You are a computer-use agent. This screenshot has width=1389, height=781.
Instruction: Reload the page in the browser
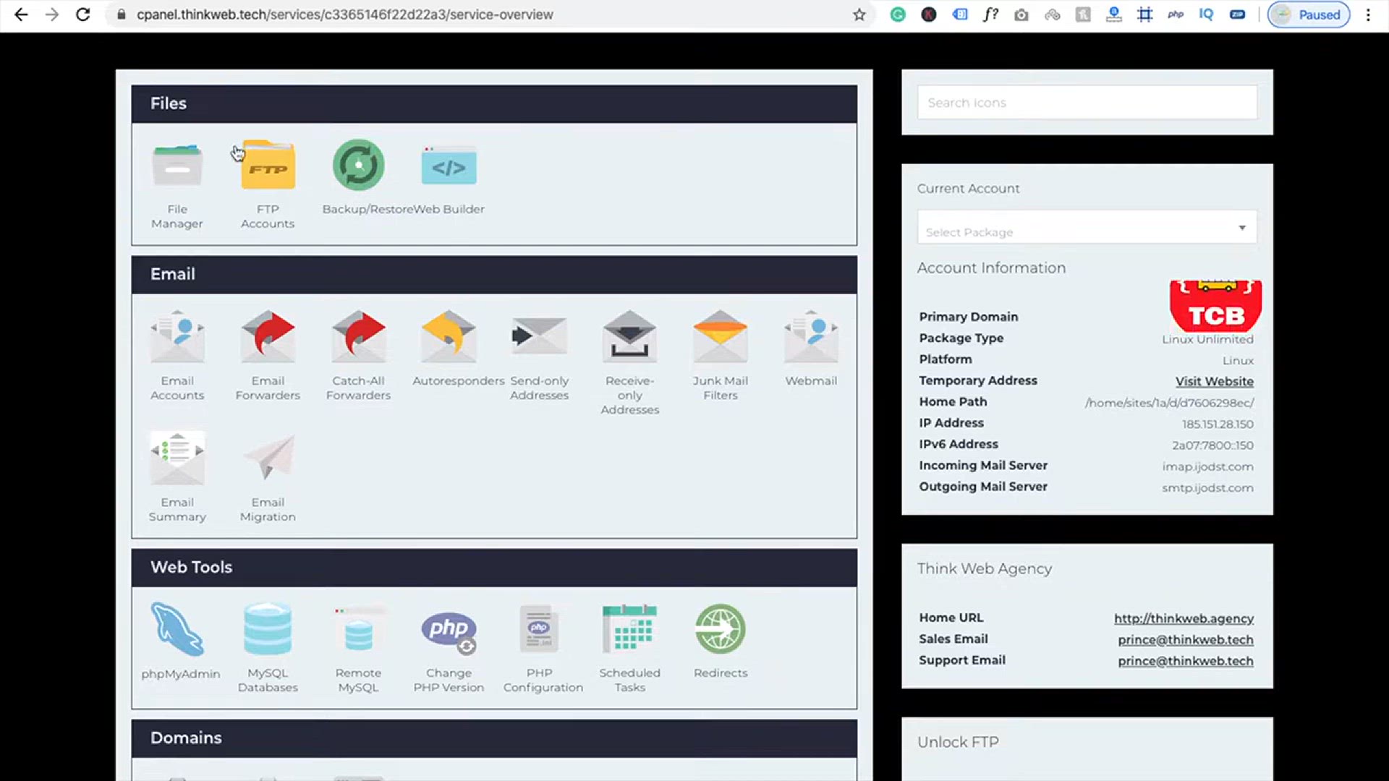83,14
